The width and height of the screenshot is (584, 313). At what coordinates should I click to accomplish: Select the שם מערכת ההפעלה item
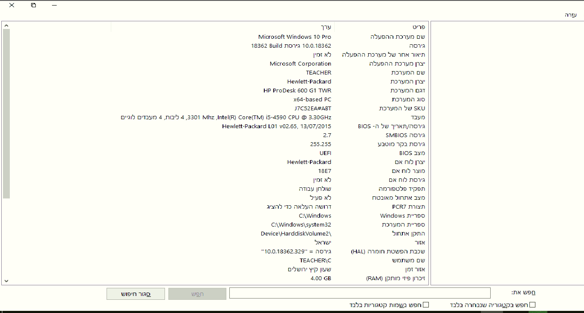(398, 37)
